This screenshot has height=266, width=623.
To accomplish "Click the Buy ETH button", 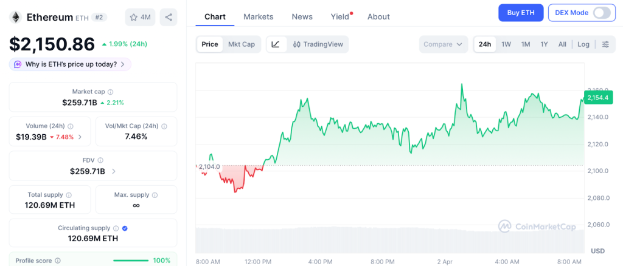I will (520, 13).
